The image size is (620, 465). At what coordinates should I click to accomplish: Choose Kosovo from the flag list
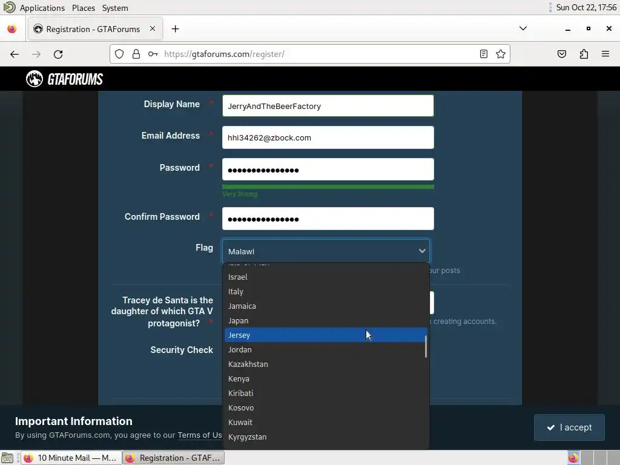click(326, 408)
